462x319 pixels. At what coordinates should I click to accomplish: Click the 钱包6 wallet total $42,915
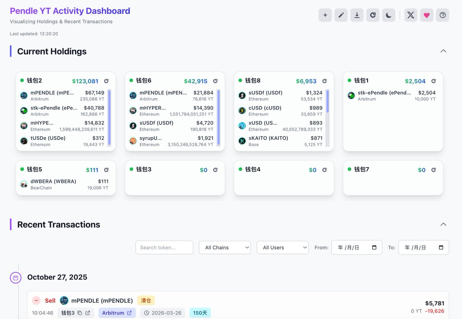[x=196, y=81]
